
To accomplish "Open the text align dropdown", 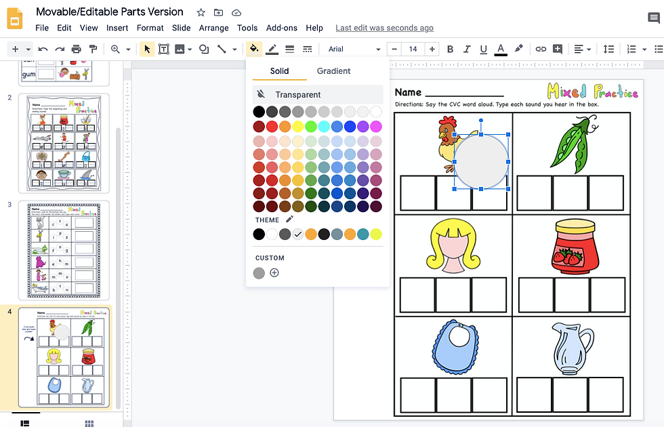I will click(582, 49).
